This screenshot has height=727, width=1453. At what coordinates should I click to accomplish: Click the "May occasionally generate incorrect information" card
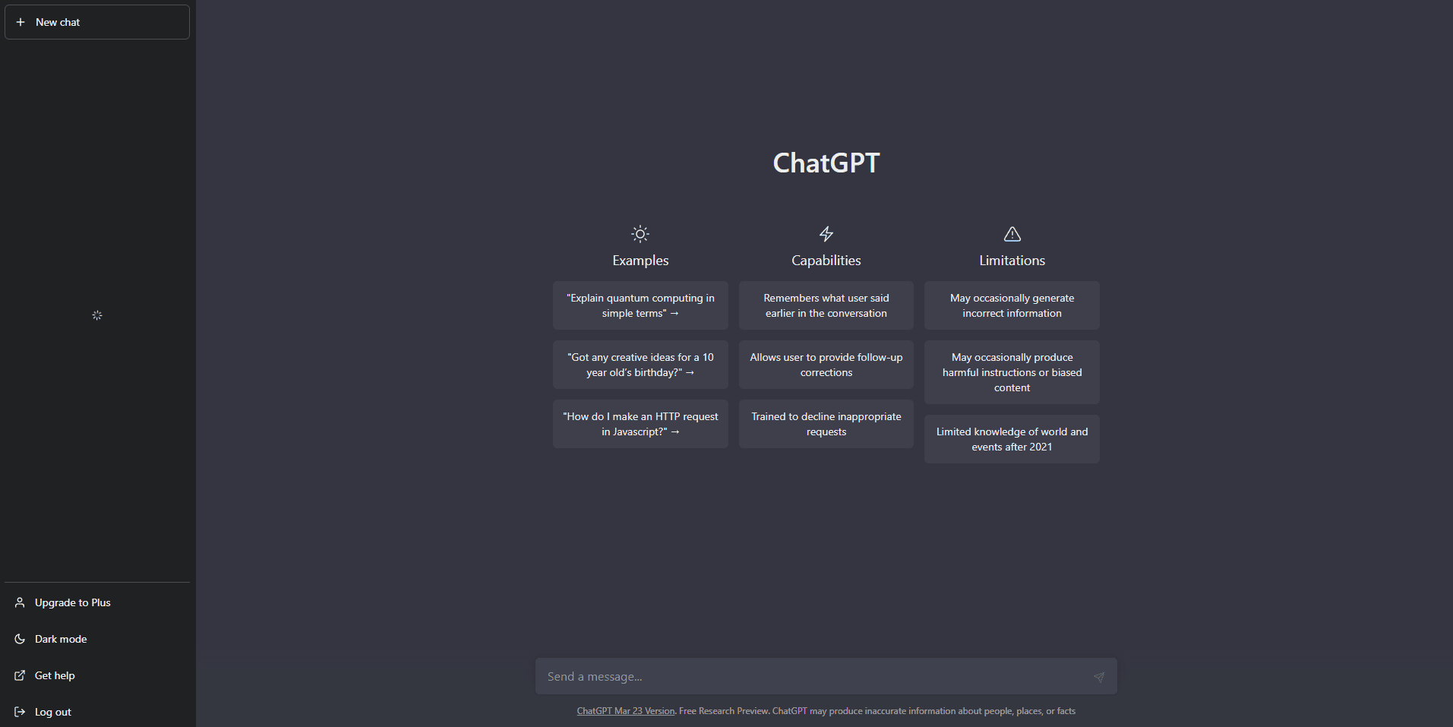(x=1012, y=305)
